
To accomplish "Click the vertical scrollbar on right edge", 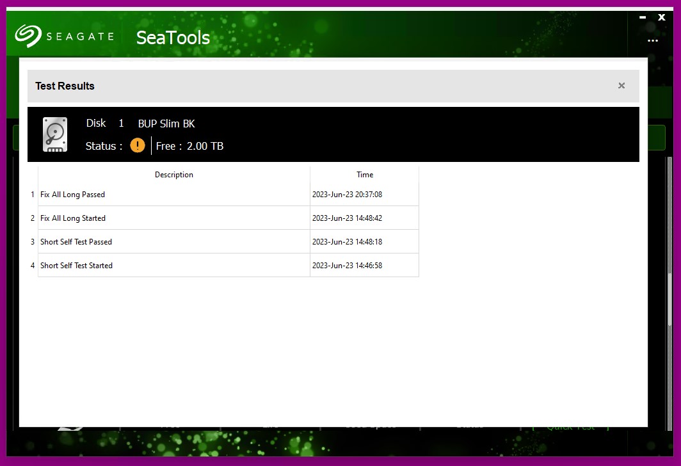I will tap(670, 301).
